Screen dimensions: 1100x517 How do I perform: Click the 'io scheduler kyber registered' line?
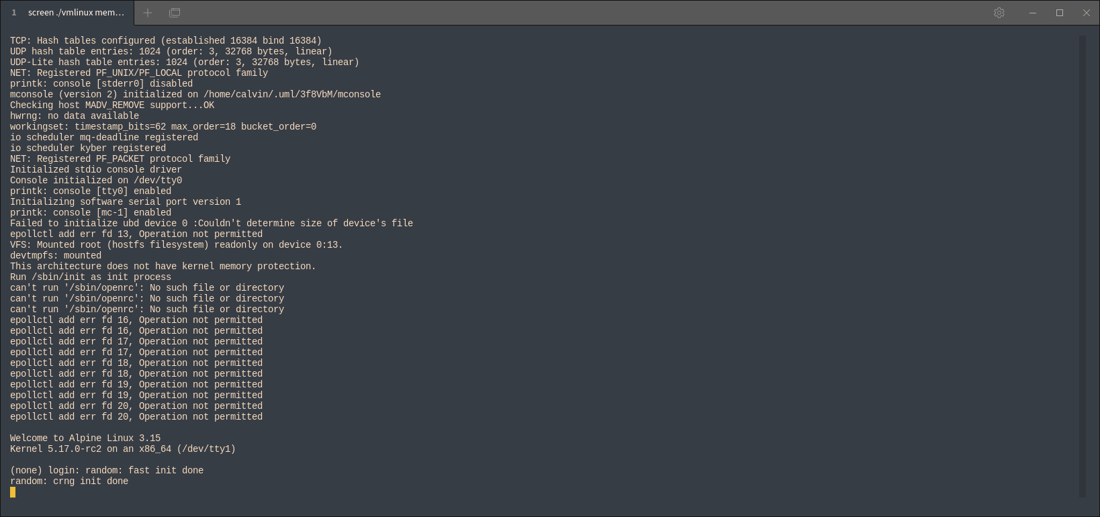tap(88, 148)
